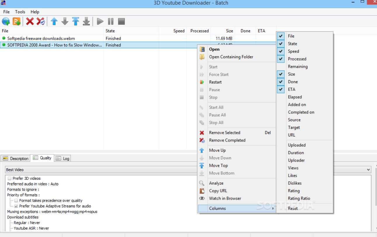377x237 pixels.
Task: Click magnifier icon beside Analyze
Action: 202,183
